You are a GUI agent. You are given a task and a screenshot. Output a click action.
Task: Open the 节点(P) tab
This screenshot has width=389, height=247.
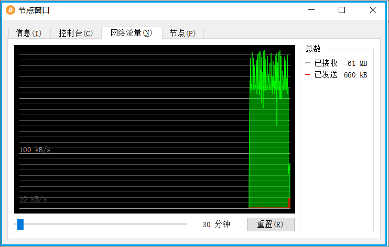click(183, 33)
